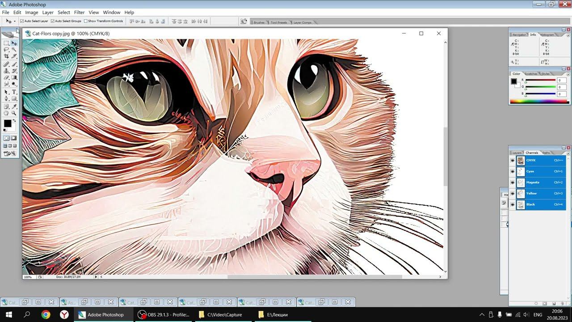Toggle visibility of the Black channel
Screen dimensions: 572x322
513,204
